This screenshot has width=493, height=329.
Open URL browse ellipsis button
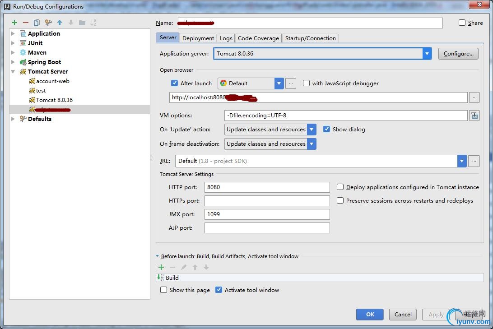pos(474,97)
